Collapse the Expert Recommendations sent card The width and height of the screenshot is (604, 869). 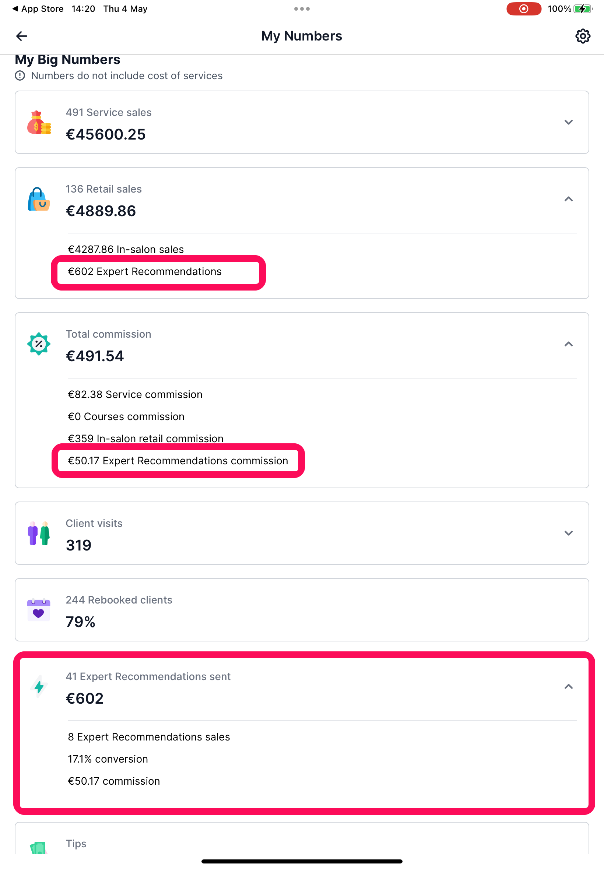tap(568, 686)
